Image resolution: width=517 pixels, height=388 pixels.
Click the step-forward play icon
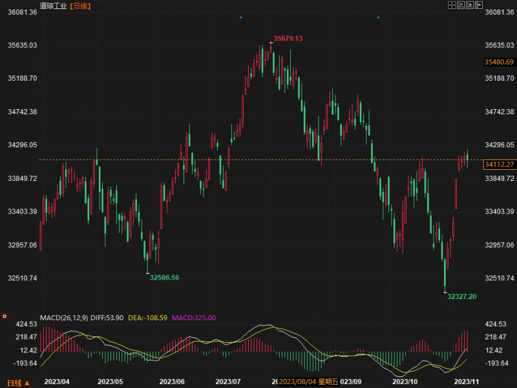pyautogui.click(x=470, y=5)
